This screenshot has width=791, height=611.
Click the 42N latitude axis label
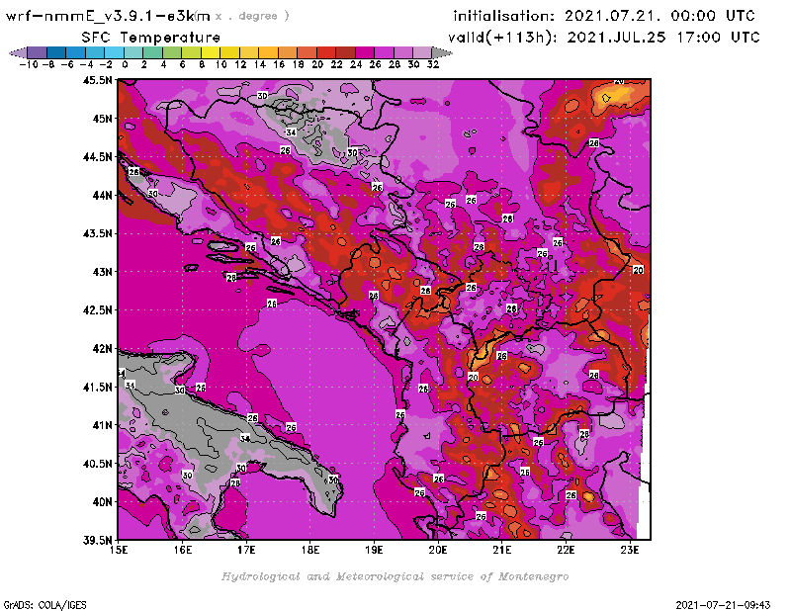pyautogui.click(x=102, y=349)
